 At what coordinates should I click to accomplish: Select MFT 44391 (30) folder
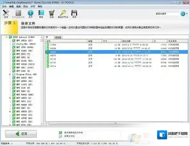tap(24, 61)
